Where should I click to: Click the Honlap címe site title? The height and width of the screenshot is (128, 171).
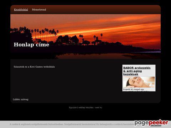click(31, 44)
